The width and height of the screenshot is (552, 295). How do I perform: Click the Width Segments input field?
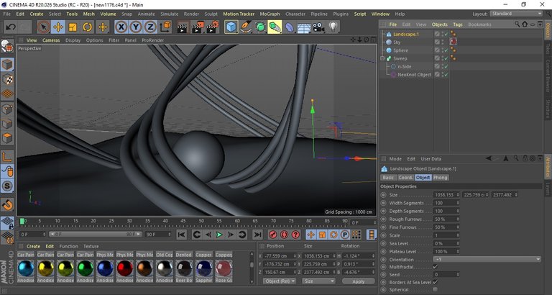click(x=443, y=203)
